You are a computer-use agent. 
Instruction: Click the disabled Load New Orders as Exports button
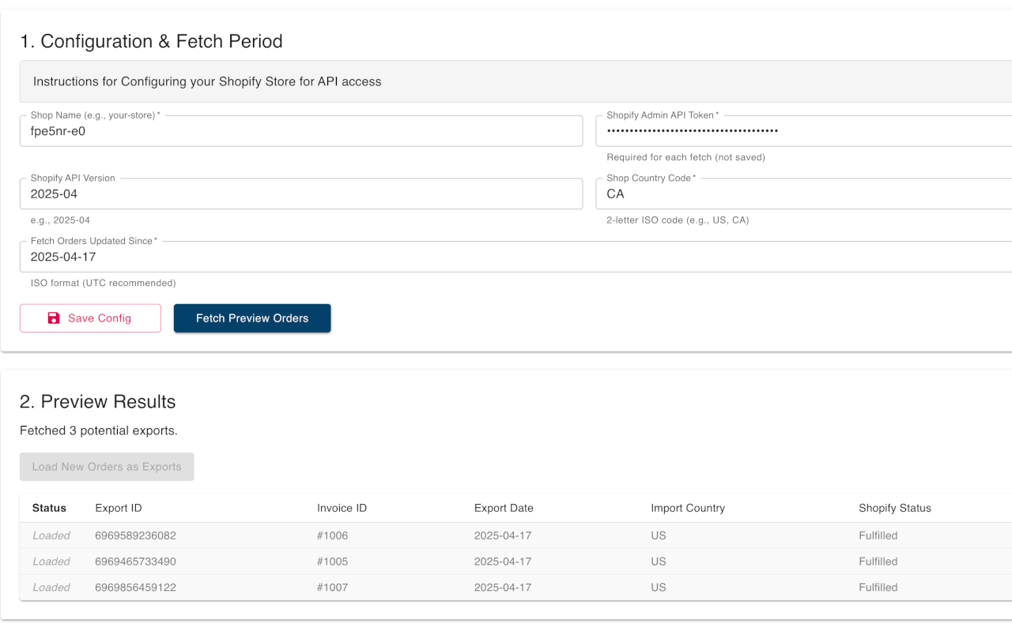coord(107,467)
